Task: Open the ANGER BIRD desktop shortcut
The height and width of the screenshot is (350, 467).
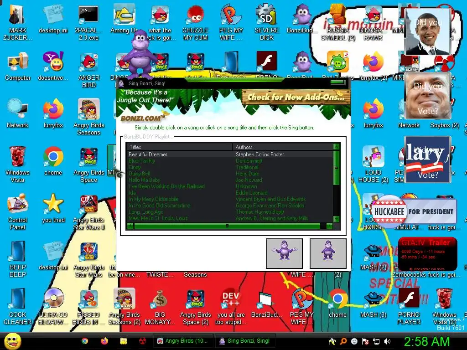Action: pyautogui.click(x=88, y=70)
